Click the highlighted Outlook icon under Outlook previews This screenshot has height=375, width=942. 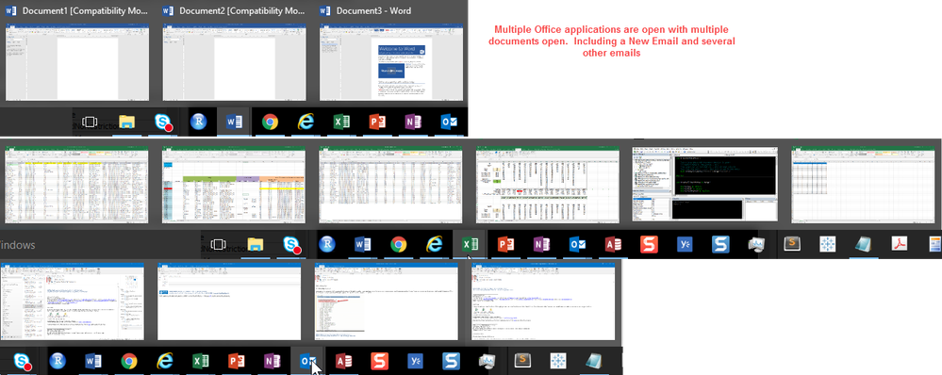pyautogui.click(x=307, y=361)
